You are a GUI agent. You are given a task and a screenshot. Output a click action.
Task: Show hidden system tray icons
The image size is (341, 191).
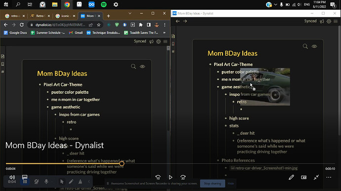[276, 4]
